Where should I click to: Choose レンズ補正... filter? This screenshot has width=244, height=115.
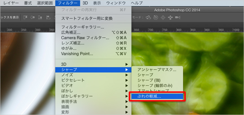point(93,43)
